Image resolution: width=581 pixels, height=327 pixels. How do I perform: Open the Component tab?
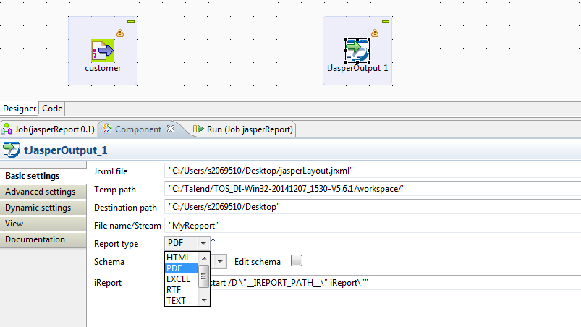(138, 129)
